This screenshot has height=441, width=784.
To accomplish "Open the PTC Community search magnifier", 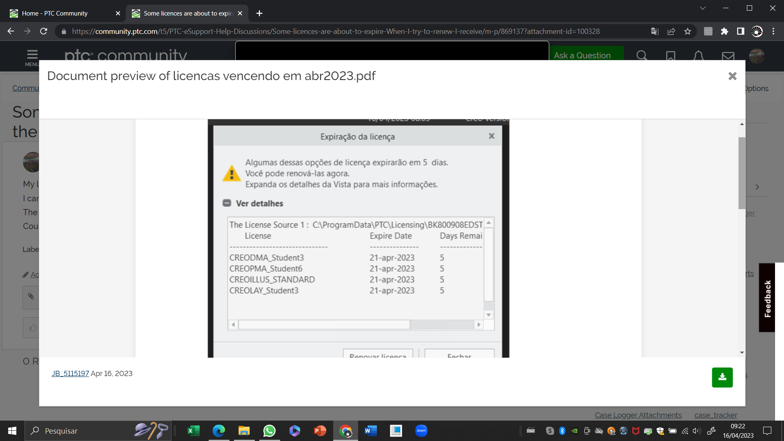I will 642,56.
